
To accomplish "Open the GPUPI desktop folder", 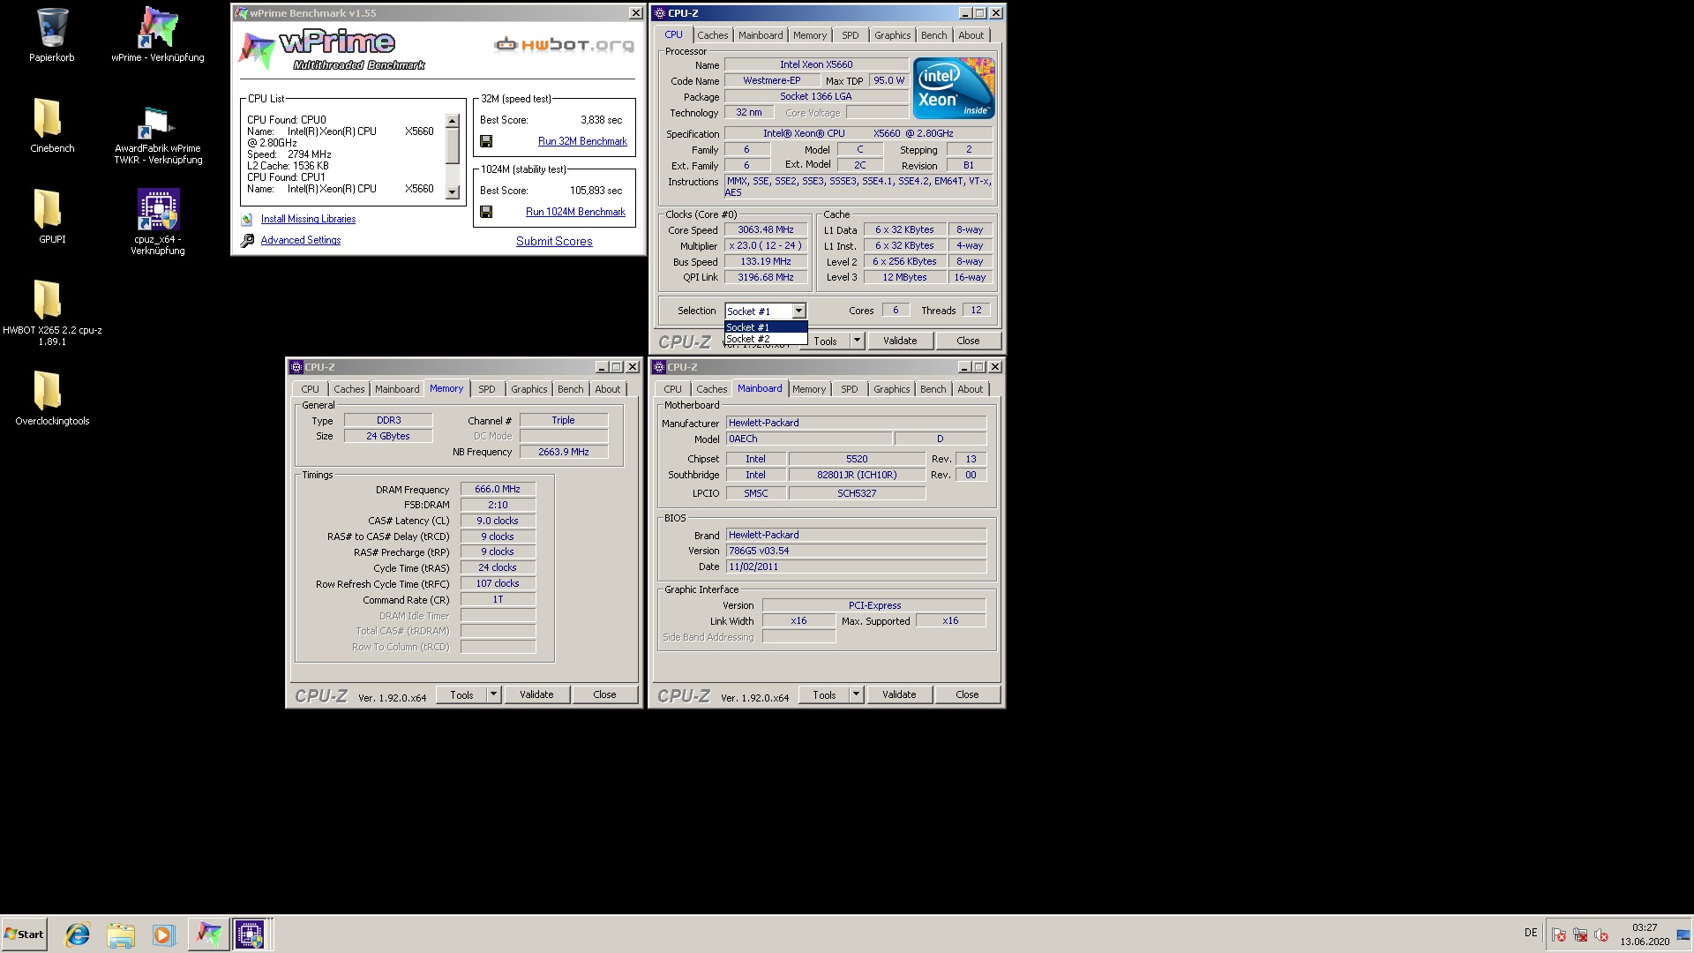I will pos(51,216).
